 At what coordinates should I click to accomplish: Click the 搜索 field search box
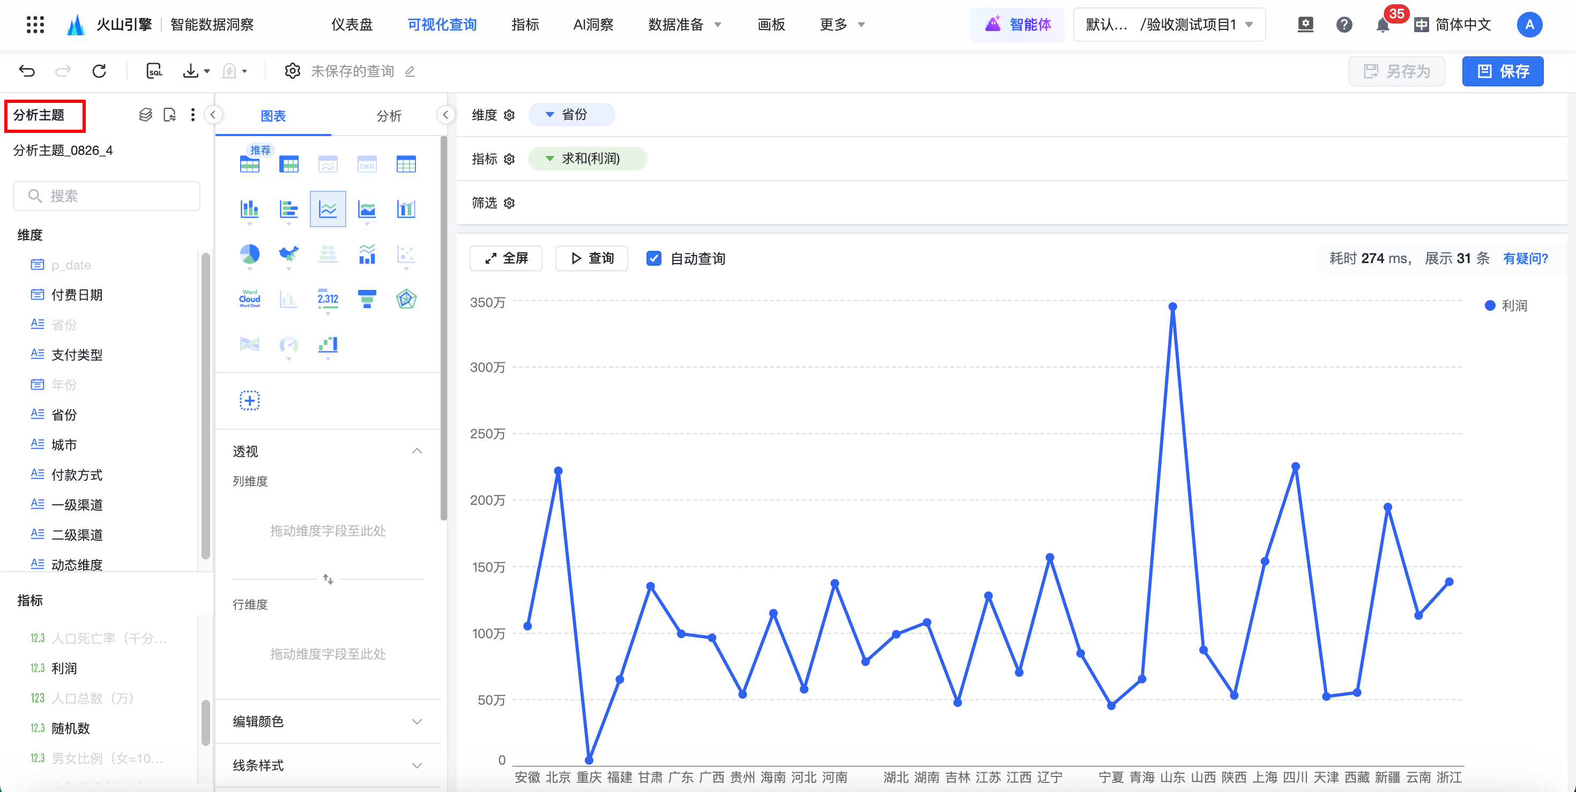click(107, 196)
